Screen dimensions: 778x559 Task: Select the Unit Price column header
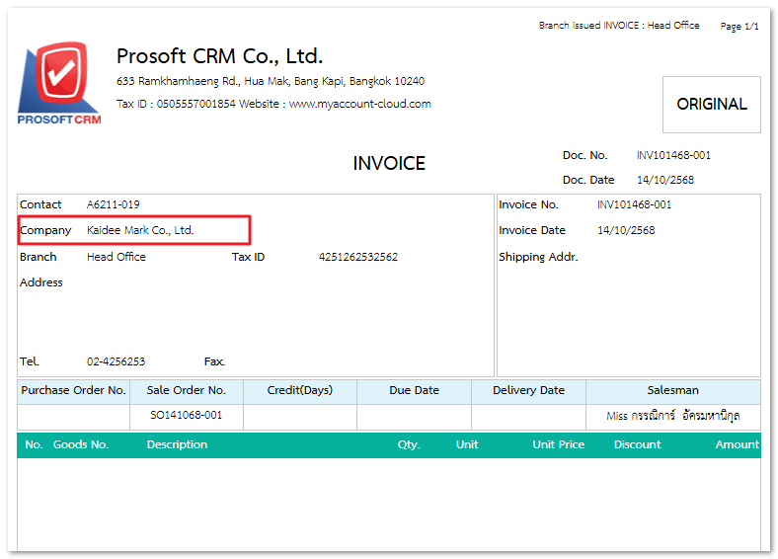pos(558,444)
